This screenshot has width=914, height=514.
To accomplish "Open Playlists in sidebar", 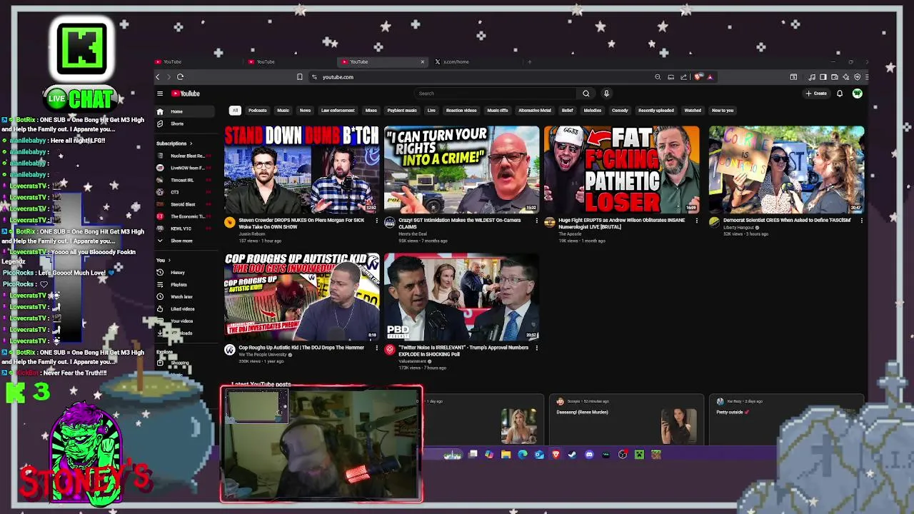I will [184, 285].
